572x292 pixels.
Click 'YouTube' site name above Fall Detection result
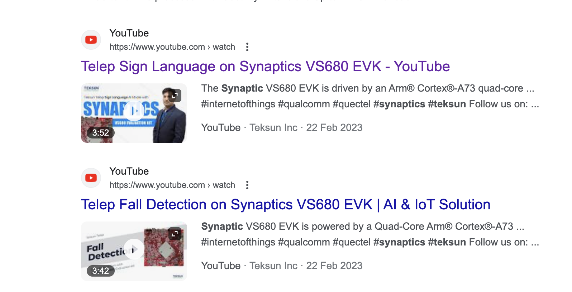(x=129, y=171)
